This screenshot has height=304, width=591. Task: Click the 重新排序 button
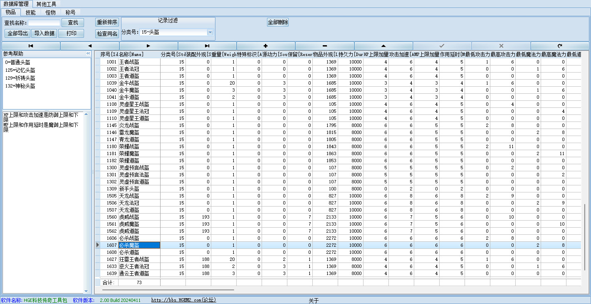coord(107,22)
